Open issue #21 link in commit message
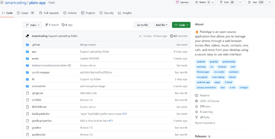The width and height of the screenshot is (275, 139). [111, 121]
